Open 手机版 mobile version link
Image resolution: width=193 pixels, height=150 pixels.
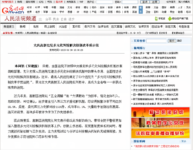click(x=162, y=18)
